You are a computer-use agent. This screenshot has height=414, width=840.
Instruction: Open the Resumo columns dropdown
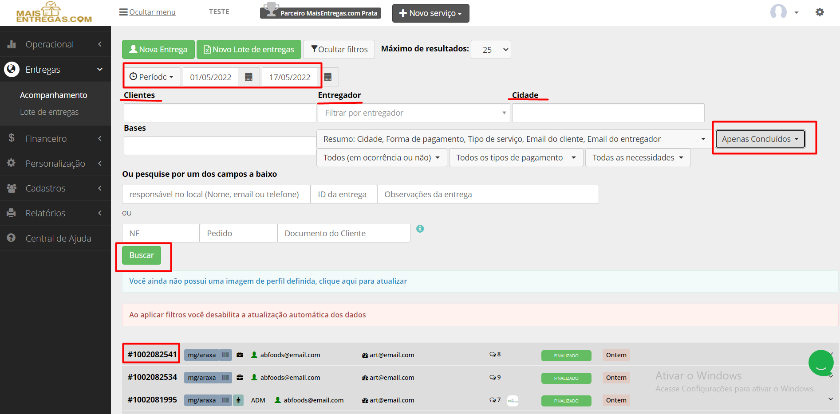point(514,139)
